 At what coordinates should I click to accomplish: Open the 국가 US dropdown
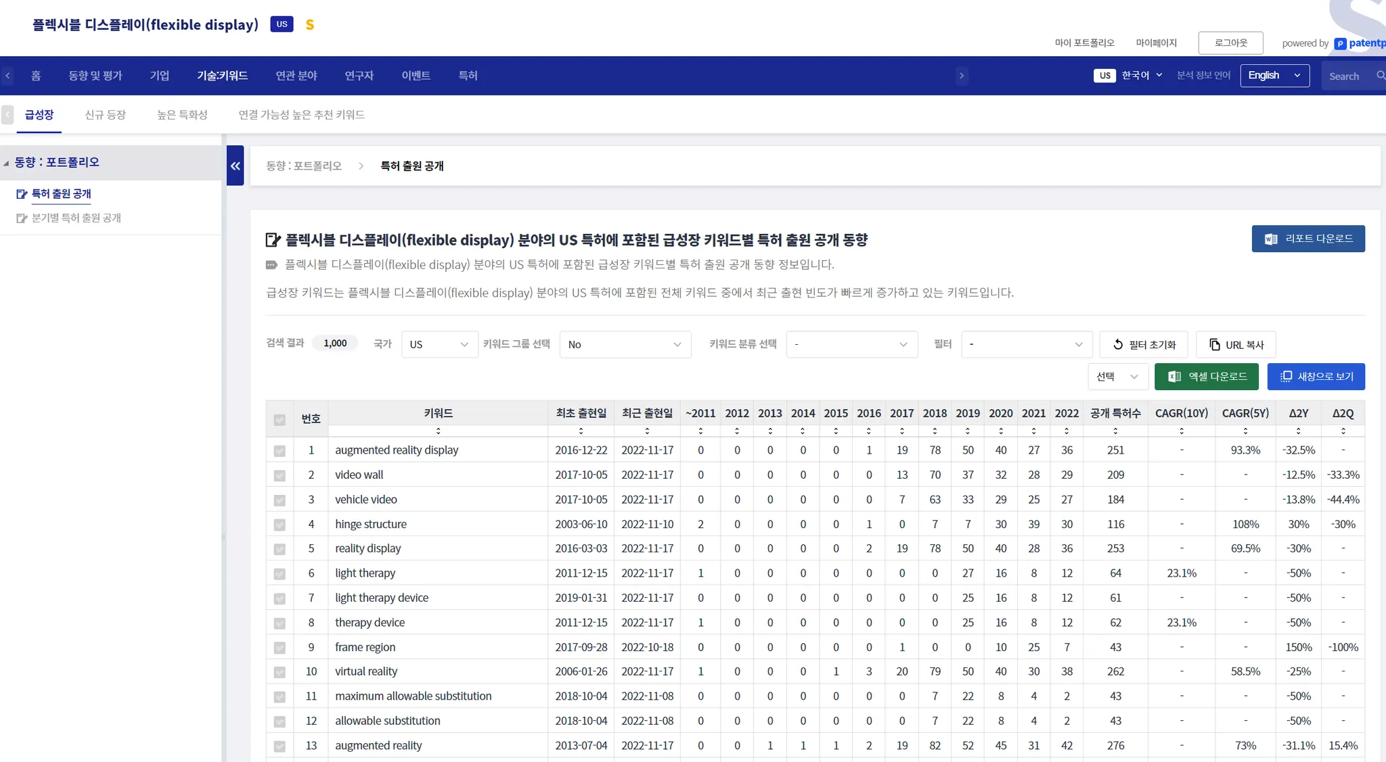coord(439,345)
